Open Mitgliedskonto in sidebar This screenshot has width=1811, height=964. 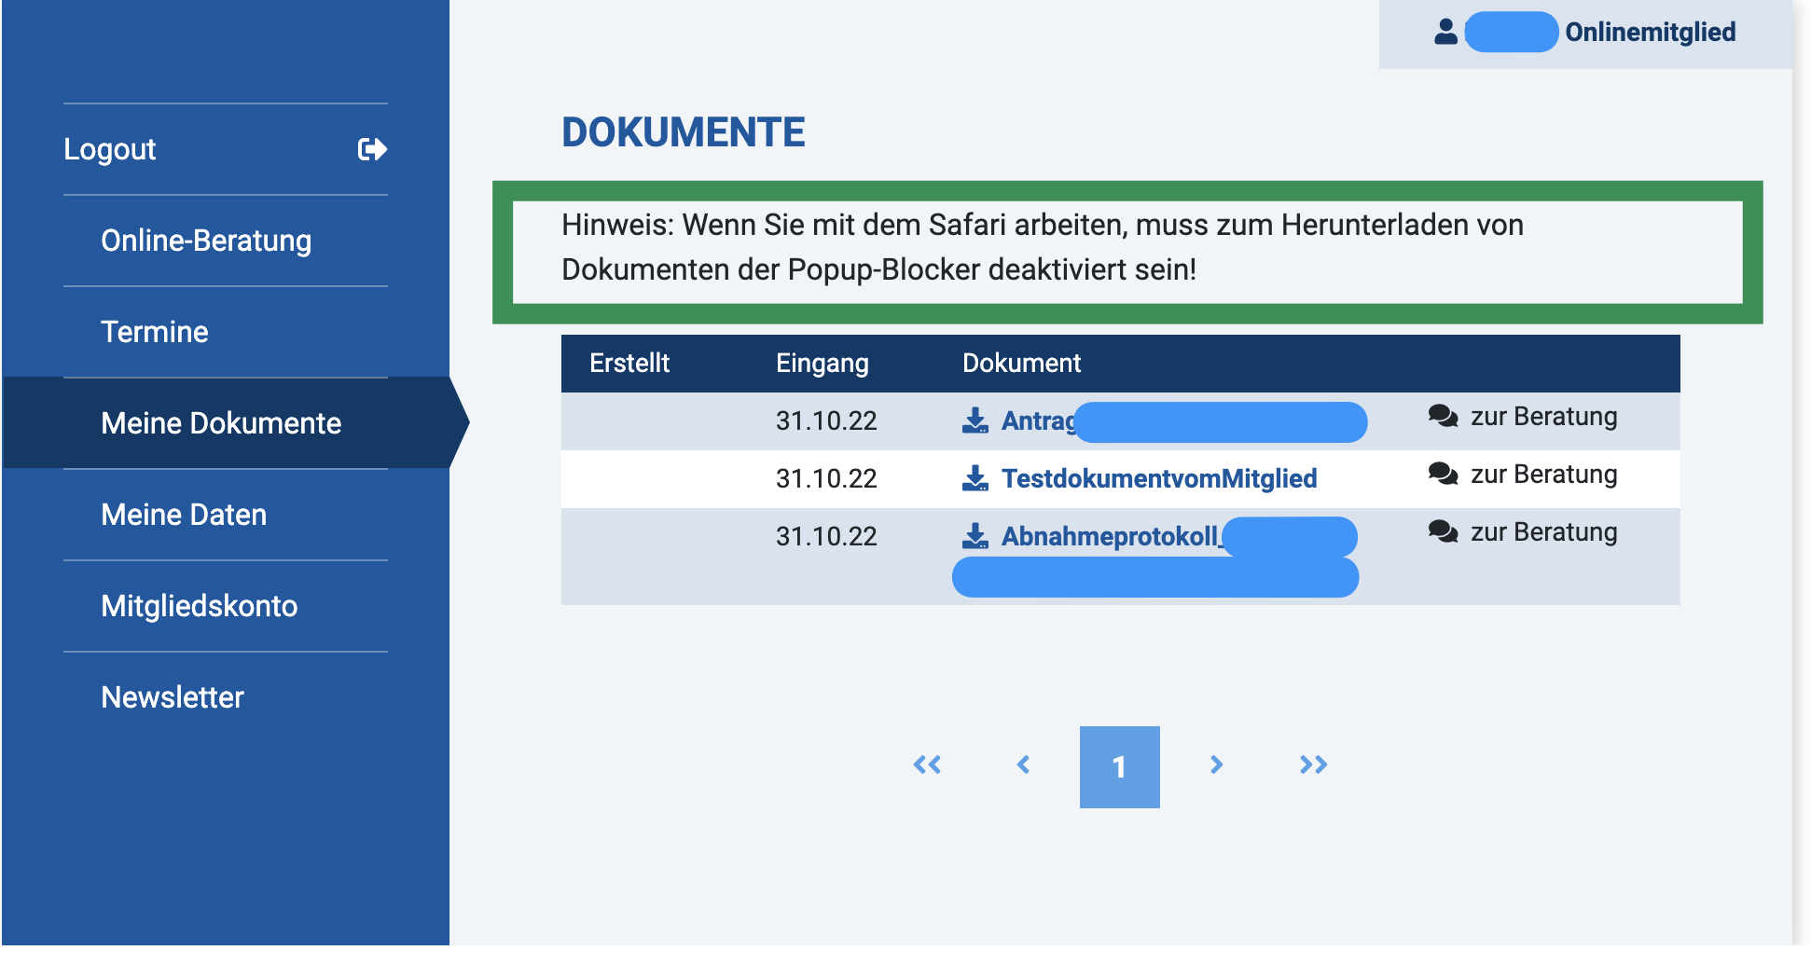(200, 606)
